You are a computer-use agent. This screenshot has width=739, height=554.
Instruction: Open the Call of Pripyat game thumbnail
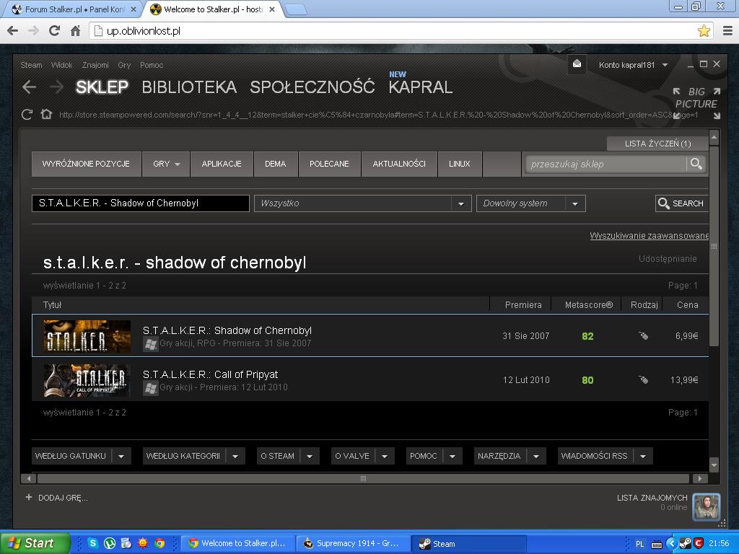tap(87, 380)
